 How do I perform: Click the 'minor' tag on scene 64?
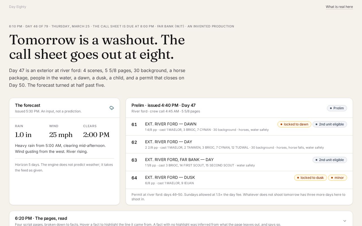click(337, 178)
